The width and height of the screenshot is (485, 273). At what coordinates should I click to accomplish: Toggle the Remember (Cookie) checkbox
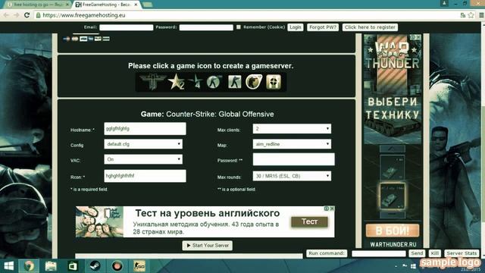[239, 27]
